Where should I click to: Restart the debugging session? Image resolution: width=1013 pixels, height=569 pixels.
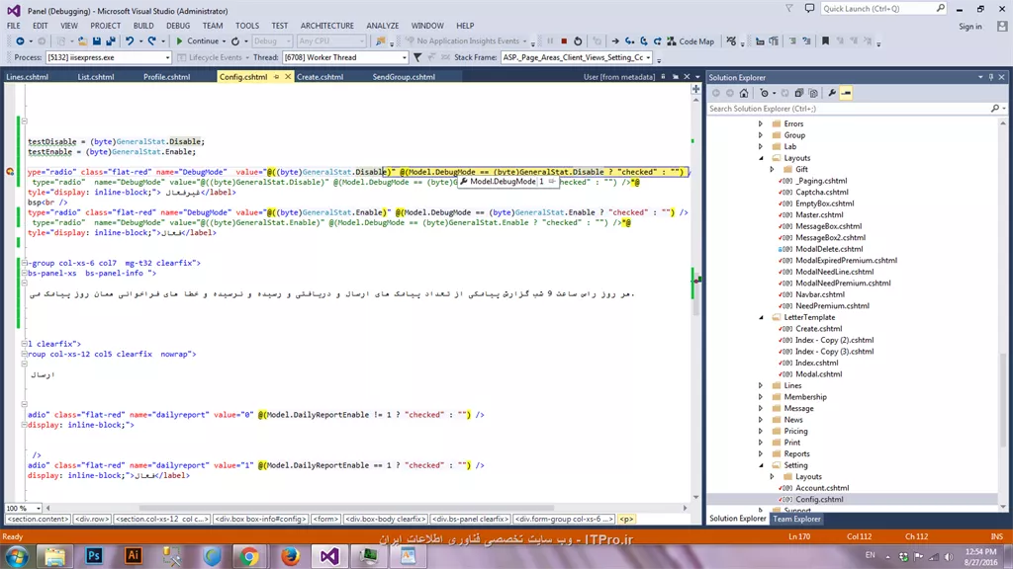tap(578, 41)
